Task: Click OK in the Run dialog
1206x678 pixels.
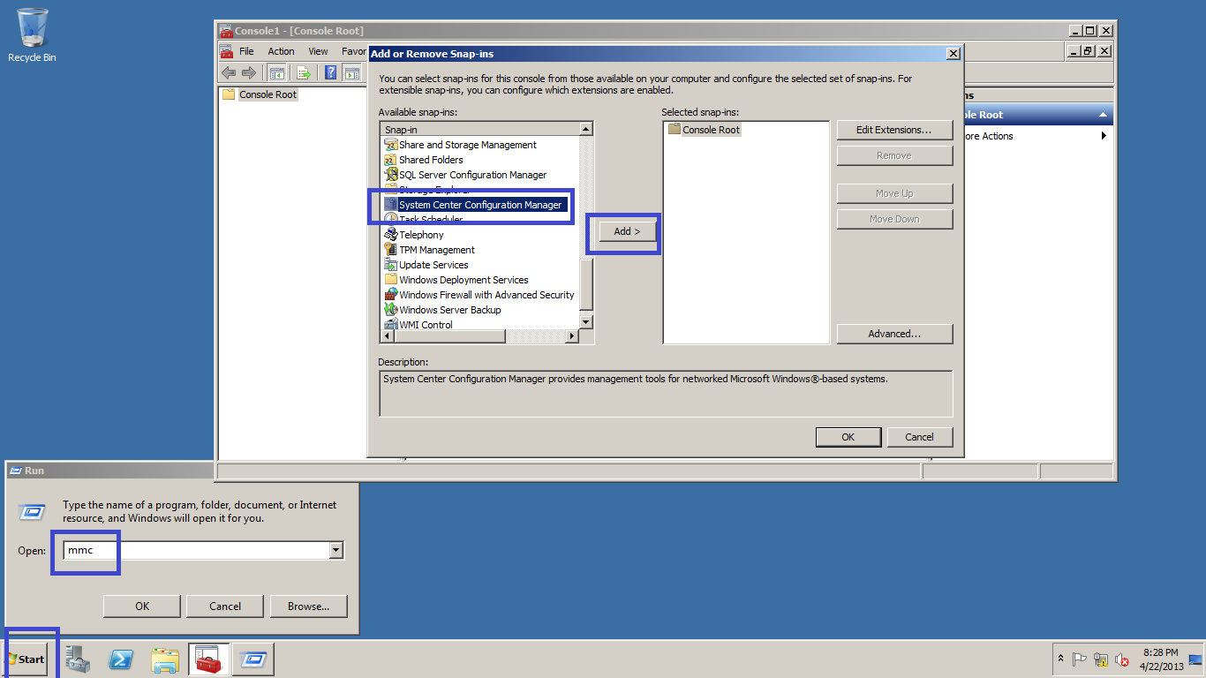Action: 142,606
